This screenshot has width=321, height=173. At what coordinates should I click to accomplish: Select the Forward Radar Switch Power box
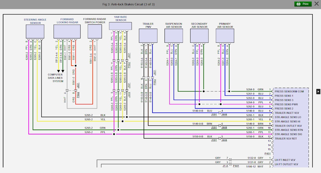(x=95, y=31)
